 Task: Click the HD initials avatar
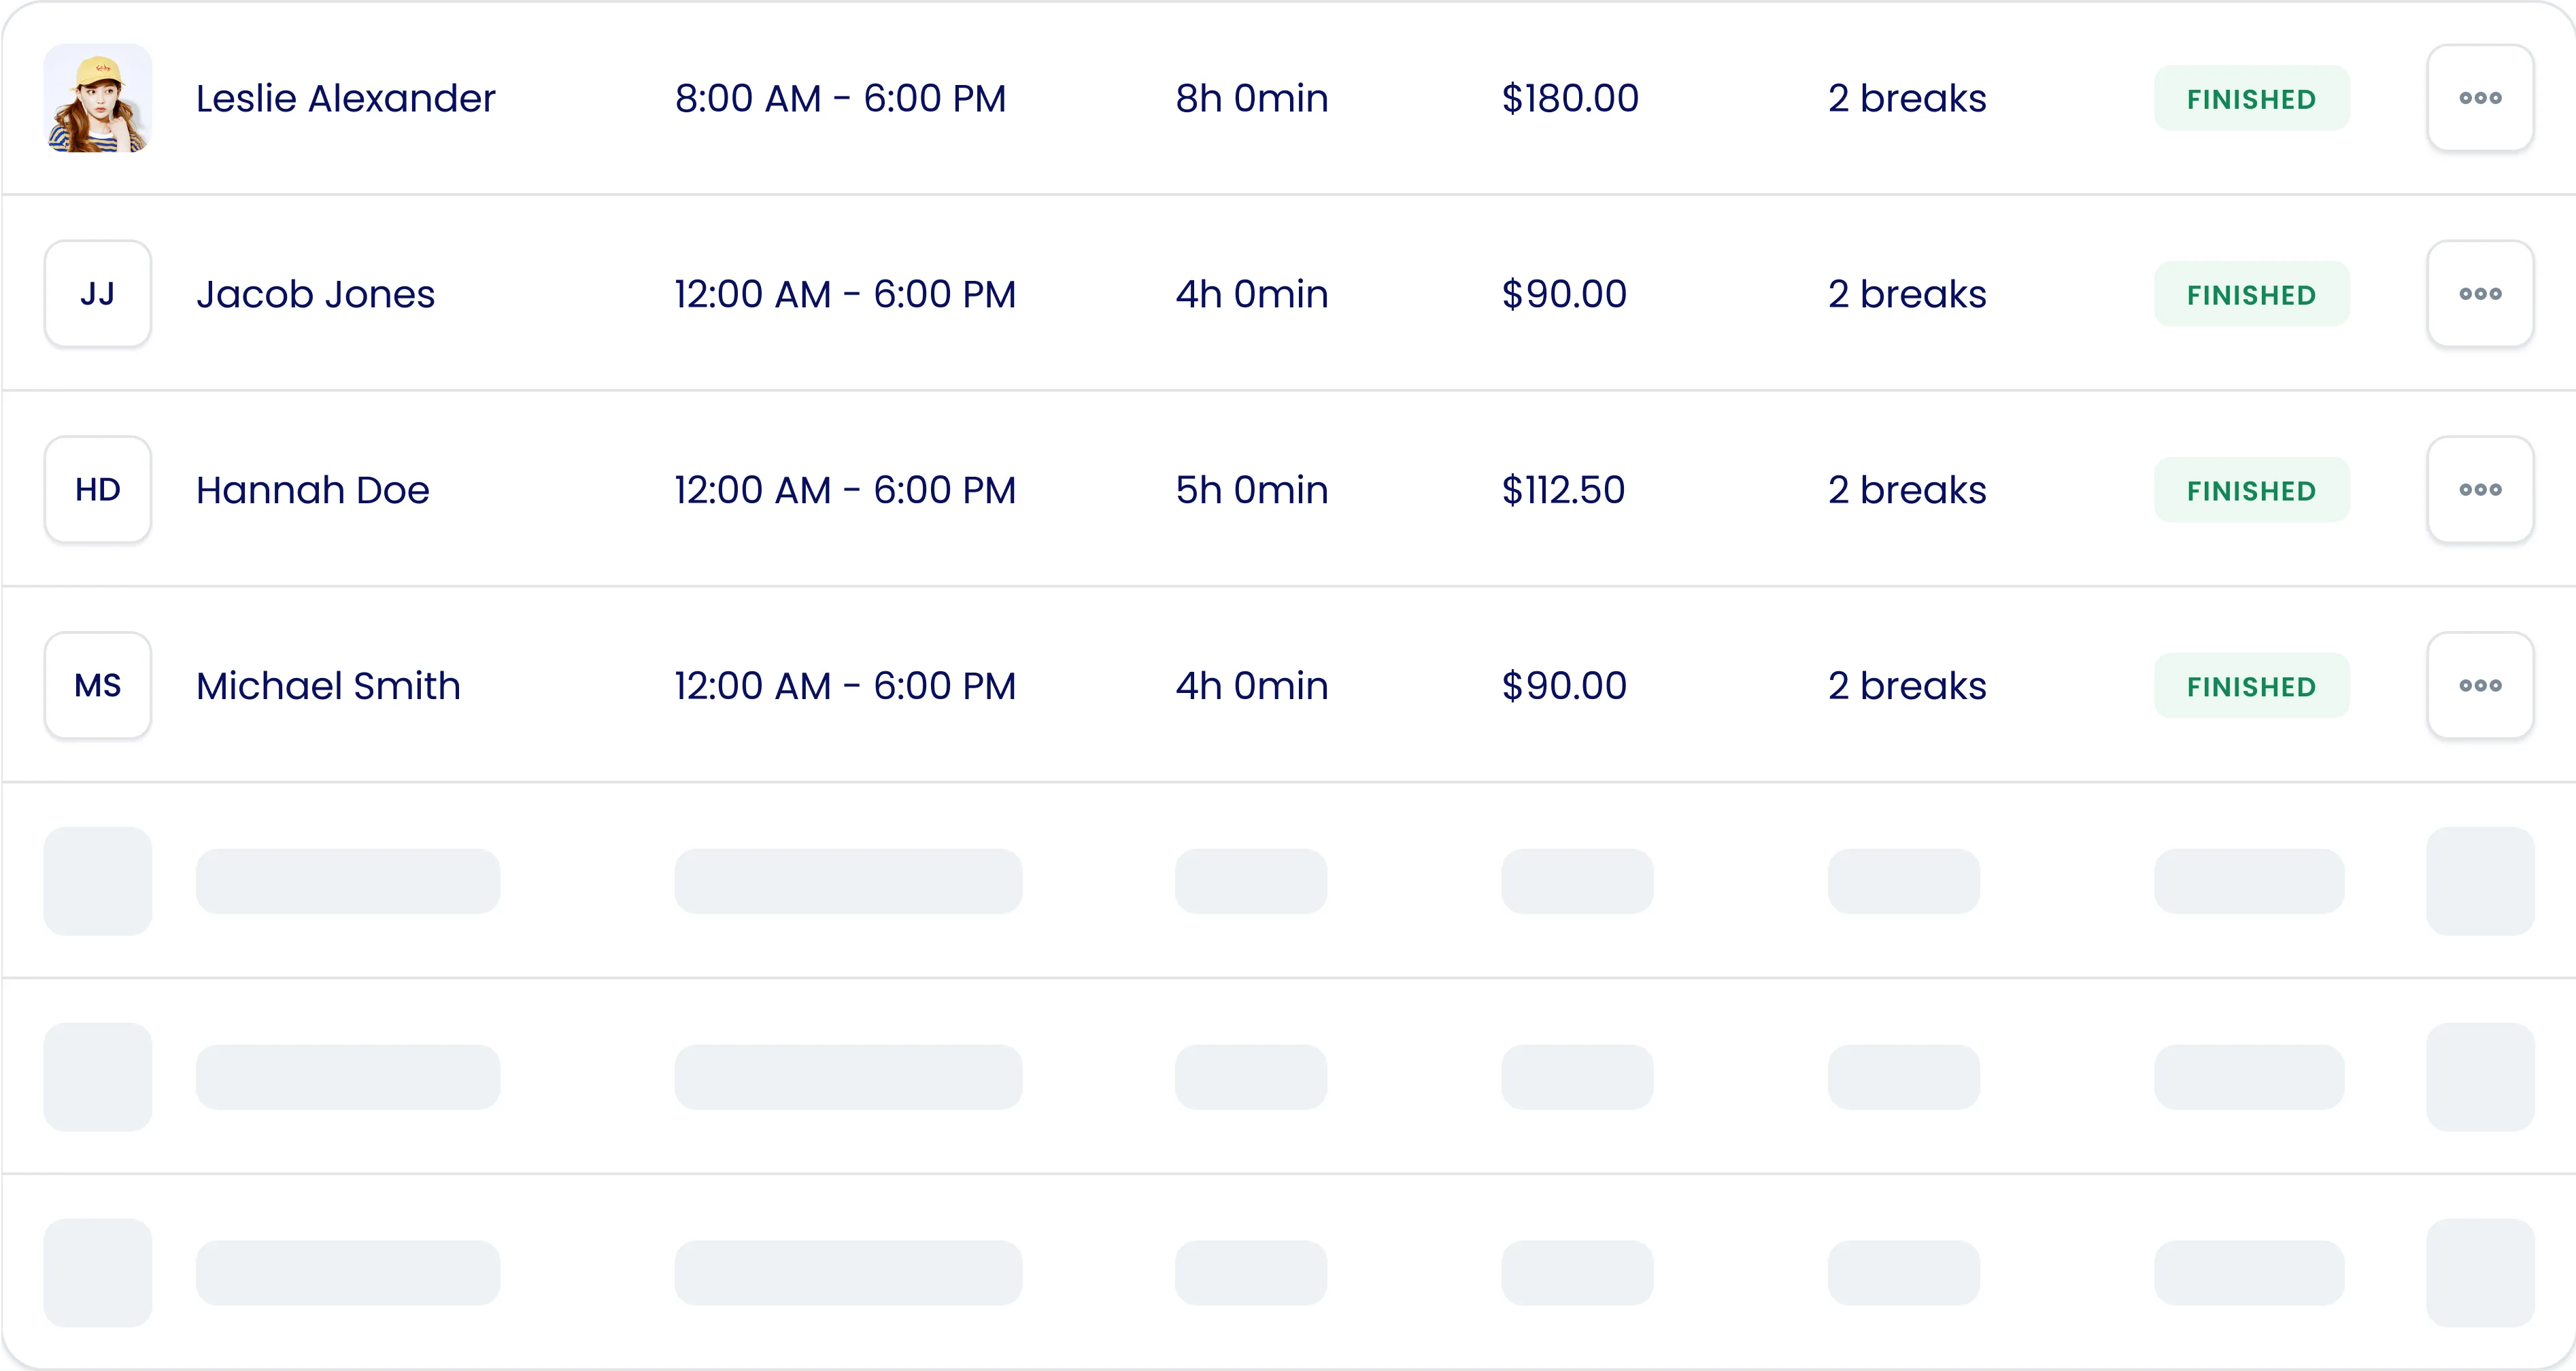pos(98,490)
